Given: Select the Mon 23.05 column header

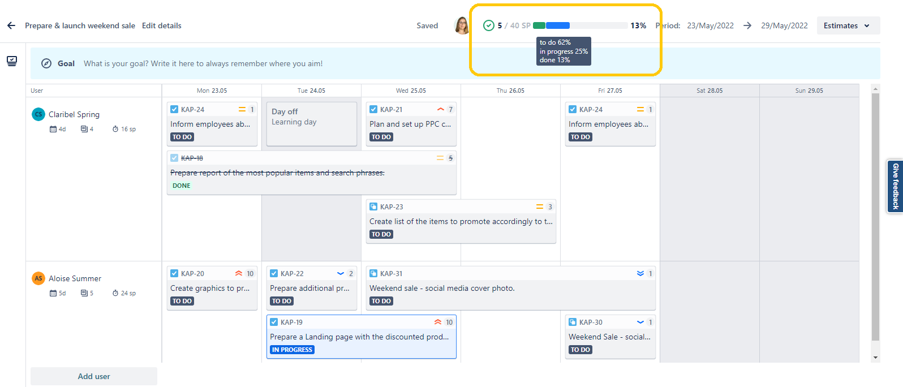Looking at the screenshot, I should click(212, 91).
